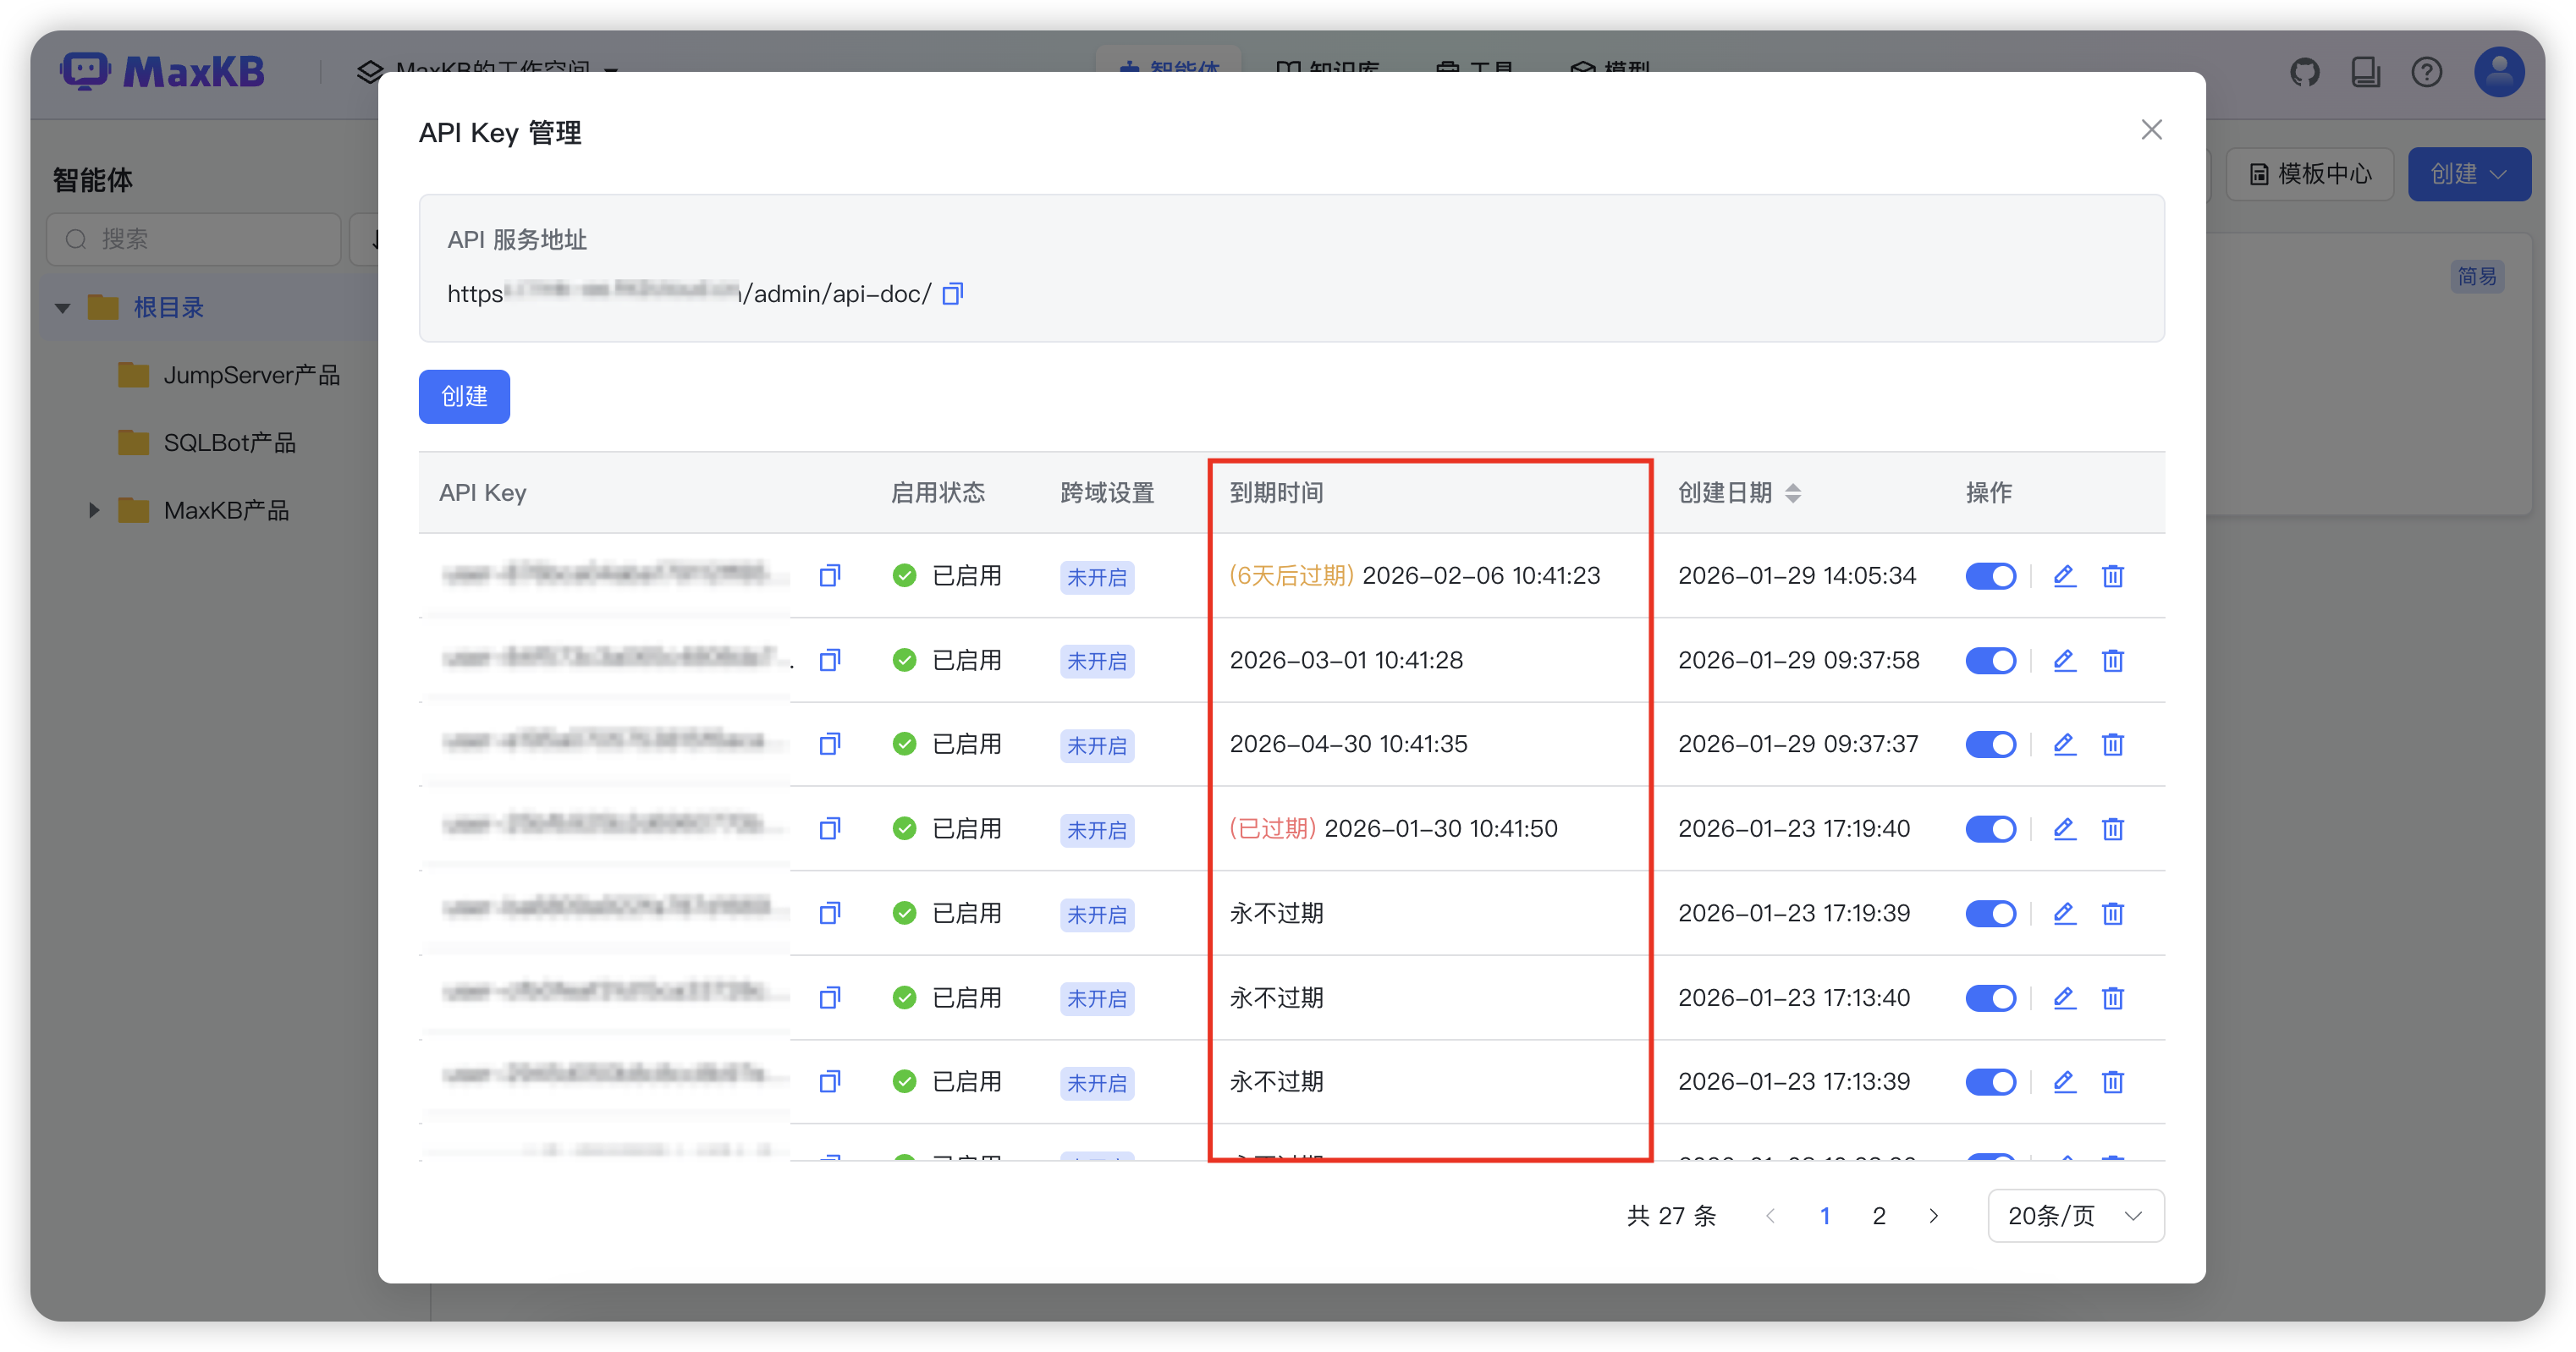2576x1352 pixels.
Task: Sort by creation date column arrows
Action: pos(1793,493)
